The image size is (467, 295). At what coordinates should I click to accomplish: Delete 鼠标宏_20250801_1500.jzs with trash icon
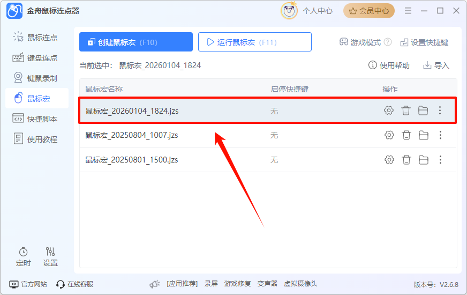(x=406, y=160)
